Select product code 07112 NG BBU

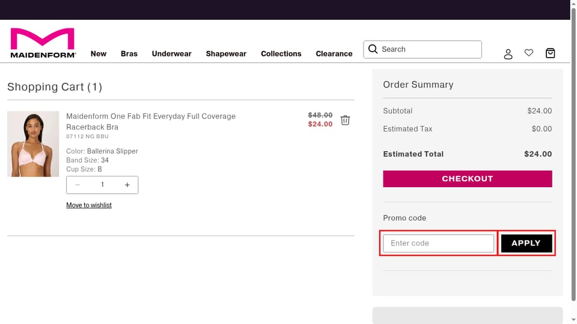tap(87, 136)
